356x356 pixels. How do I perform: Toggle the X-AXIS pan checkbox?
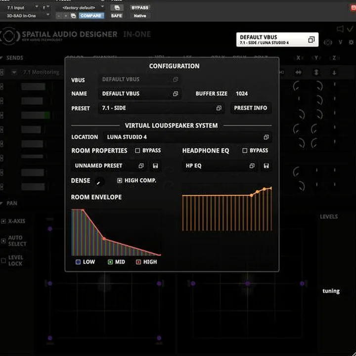(3, 222)
